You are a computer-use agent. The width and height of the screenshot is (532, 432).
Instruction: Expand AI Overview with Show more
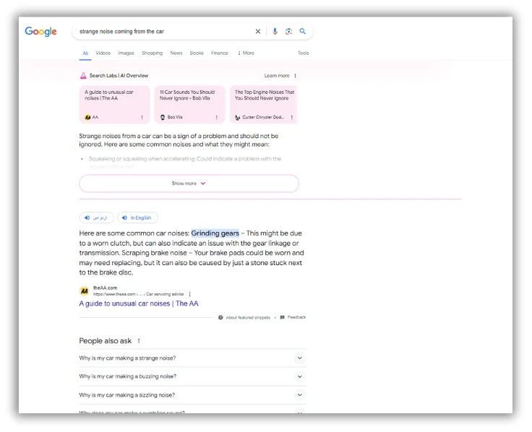click(189, 183)
